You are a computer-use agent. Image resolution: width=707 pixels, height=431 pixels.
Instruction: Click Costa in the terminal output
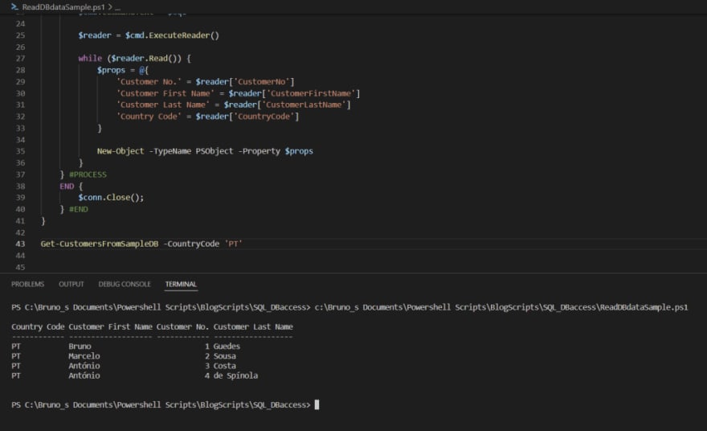click(x=224, y=366)
